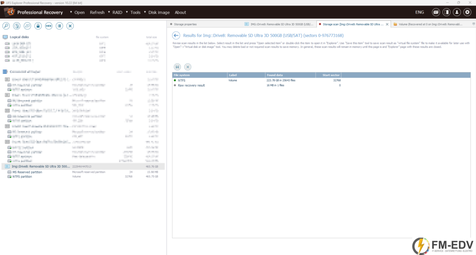Expand the RAID menu arrow
Screen dimensions: 476x255
click(x=109, y=12)
